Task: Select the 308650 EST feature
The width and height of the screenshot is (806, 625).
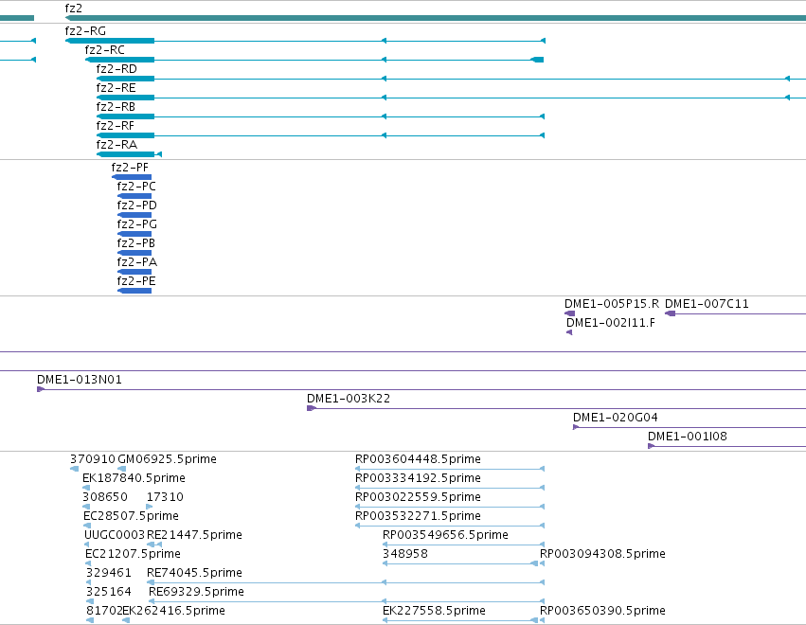Action: [x=86, y=507]
